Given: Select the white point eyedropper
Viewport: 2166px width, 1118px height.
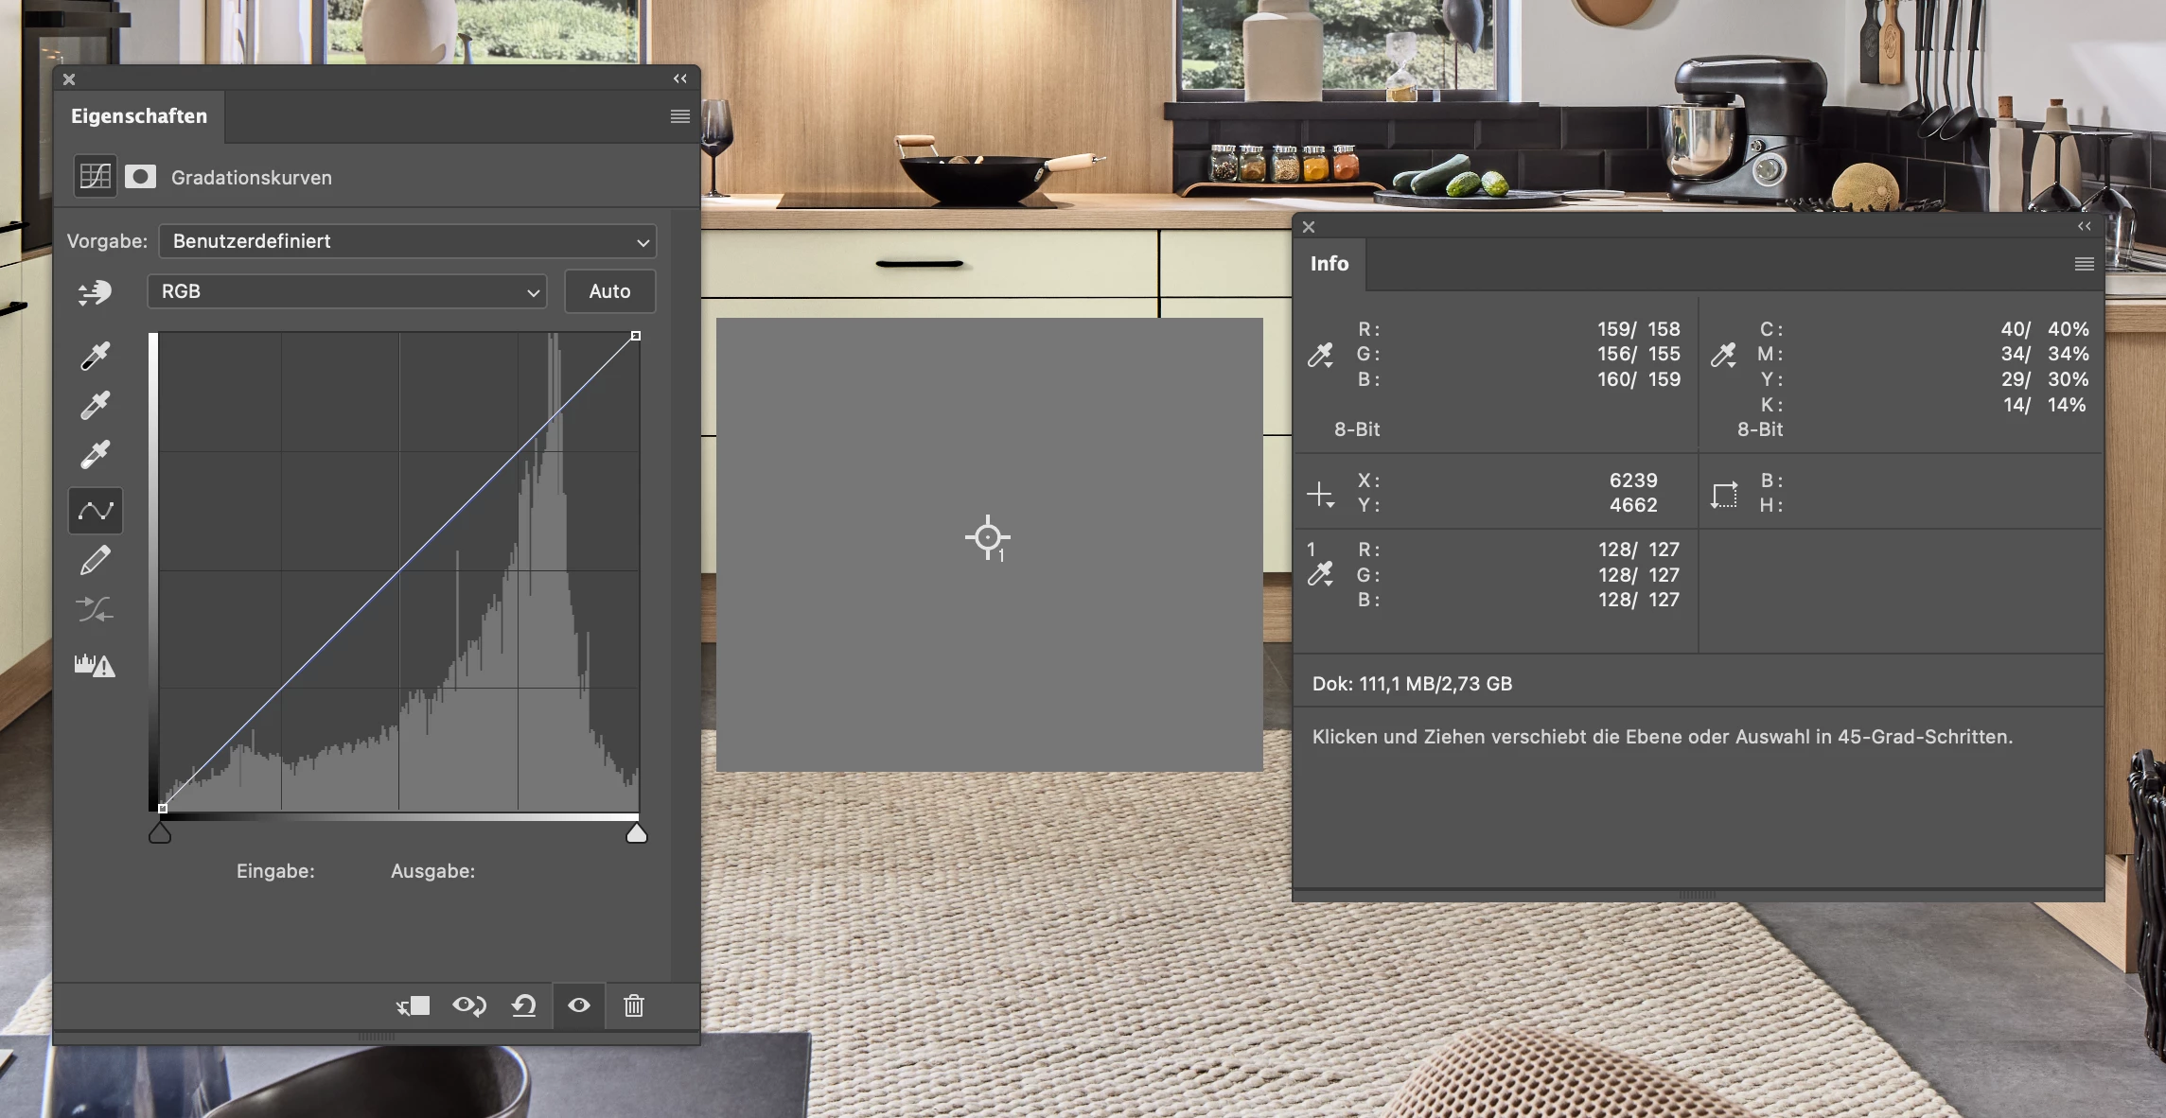Looking at the screenshot, I should pyautogui.click(x=95, y=454).
